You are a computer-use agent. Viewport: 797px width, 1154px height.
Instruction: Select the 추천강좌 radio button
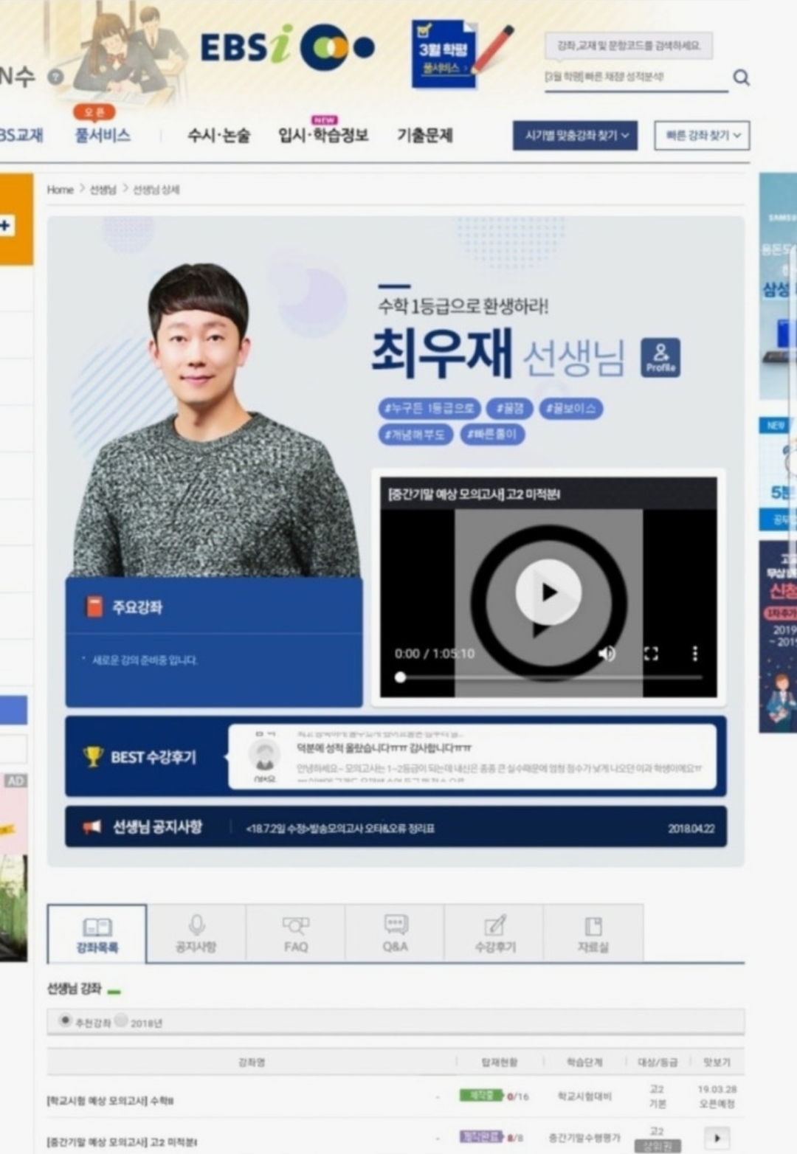65,1020
